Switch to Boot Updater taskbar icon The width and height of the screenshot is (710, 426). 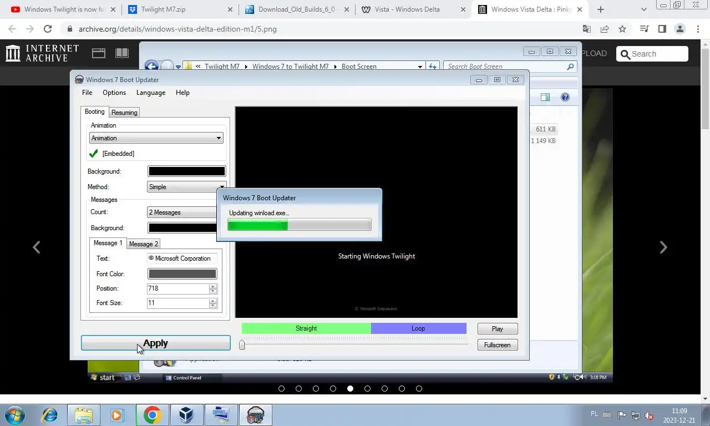255,415
